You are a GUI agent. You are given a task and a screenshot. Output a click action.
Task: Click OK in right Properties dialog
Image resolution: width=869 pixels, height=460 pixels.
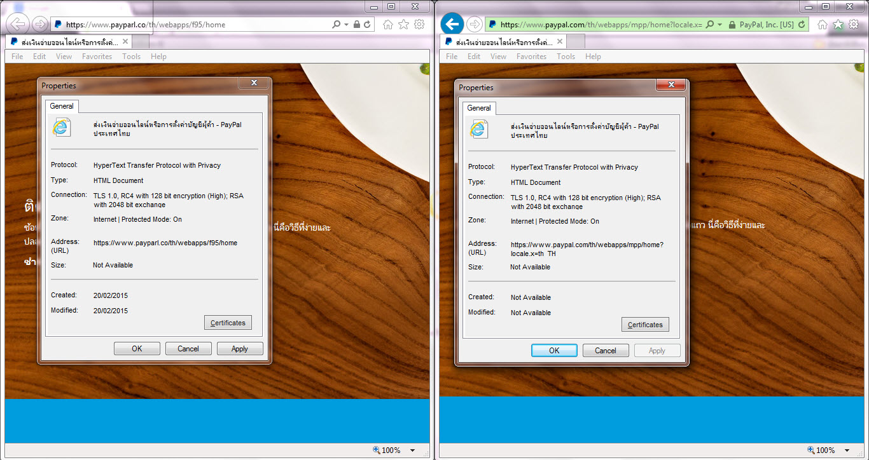coord(554,351)
